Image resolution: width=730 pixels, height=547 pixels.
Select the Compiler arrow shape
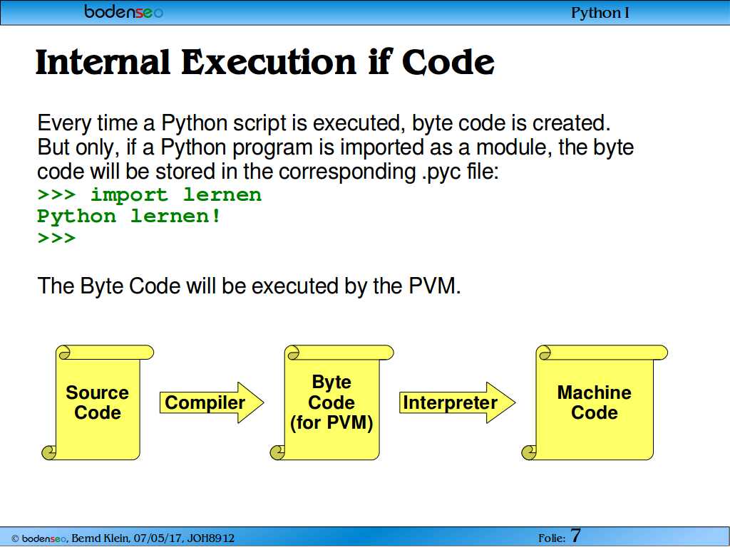tap(212, 403)
